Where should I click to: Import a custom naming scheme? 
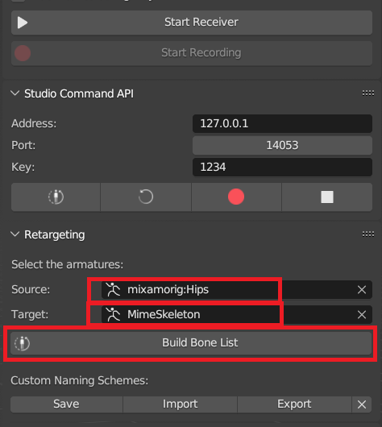tap(180, 404)
